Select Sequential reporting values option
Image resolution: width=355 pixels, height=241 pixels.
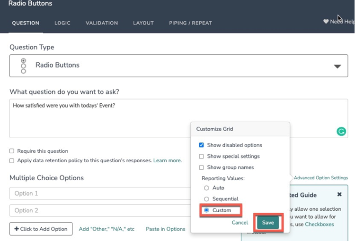coord(206,199)
